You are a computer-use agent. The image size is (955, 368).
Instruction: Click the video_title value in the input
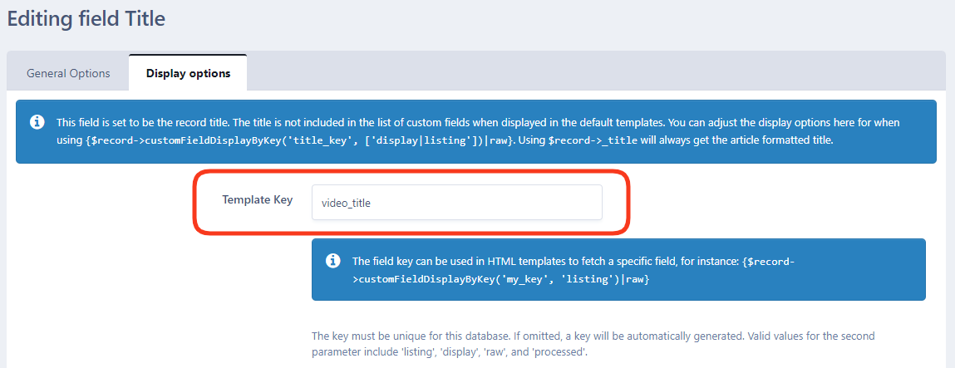click(x=346, y=204)
